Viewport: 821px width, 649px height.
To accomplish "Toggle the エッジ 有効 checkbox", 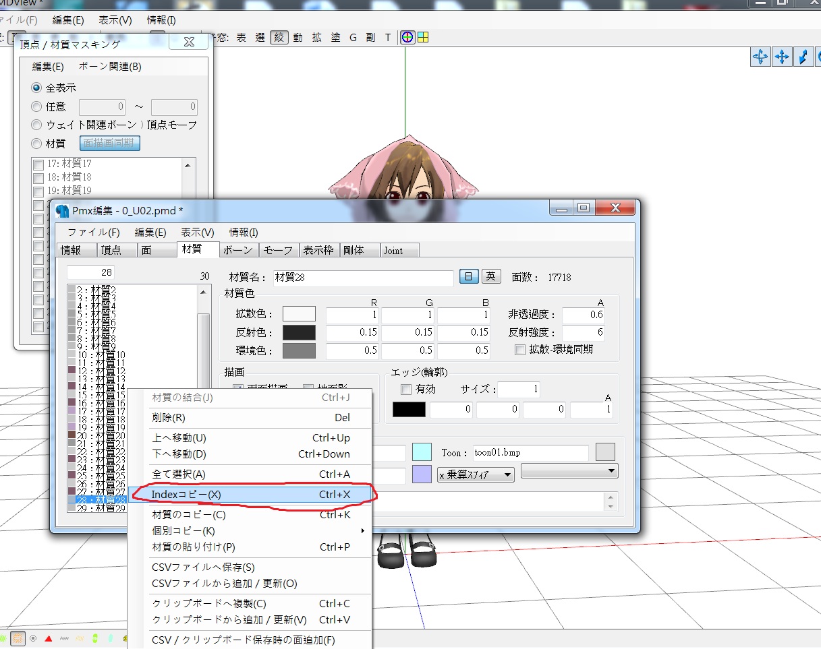I will pos(405,390).
